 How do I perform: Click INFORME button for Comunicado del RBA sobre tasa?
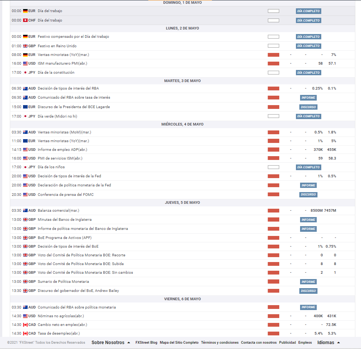click(x=308, y=98)
